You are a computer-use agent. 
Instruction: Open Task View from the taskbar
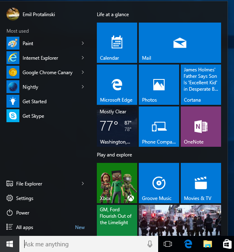[x=168, y=244]
